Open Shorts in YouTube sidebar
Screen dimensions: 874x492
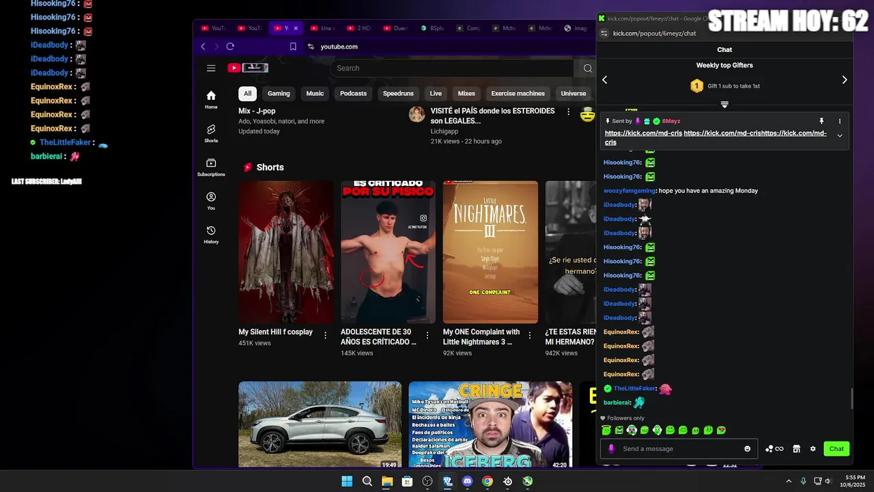[x=211, y=133]
